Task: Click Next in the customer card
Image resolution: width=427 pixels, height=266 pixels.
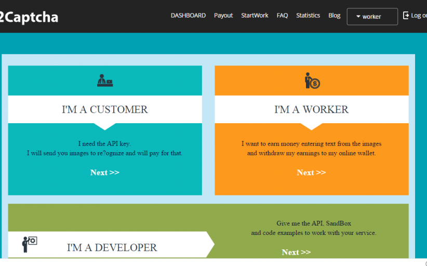Action: (x=105, y=172)
